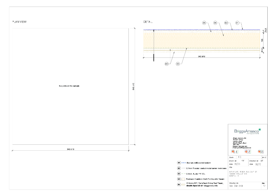Select callout bubble 03 below the detail section
277x196 pixels.
click(x=178, y=64)
